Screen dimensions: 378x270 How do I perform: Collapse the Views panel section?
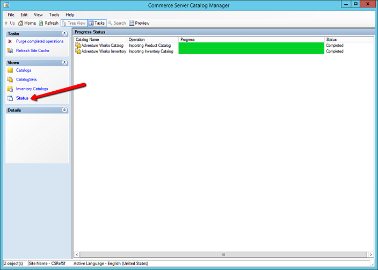click(65, 62)
